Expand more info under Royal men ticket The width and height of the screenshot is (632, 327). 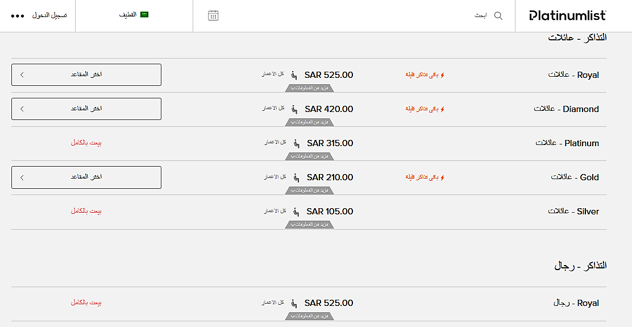(x=310, y=317)
